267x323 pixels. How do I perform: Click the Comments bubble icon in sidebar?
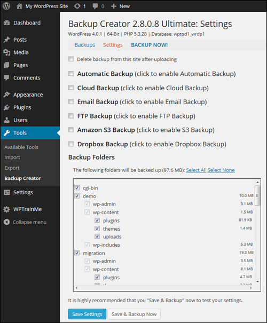(x=7, y=78)
